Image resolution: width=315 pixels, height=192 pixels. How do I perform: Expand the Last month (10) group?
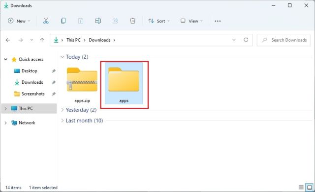(x=63, y=120)
